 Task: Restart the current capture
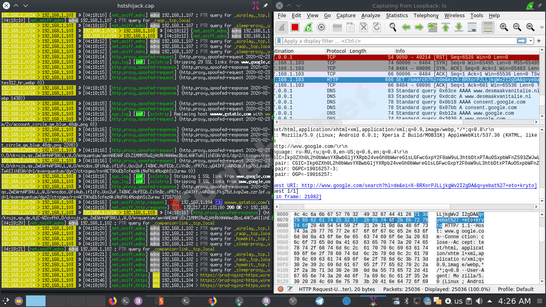tap(308, 27)
